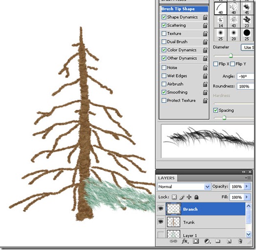Click the lock icon beside Other Dynamics
This screenshot has height=250, width=256.
click(205, 58)
